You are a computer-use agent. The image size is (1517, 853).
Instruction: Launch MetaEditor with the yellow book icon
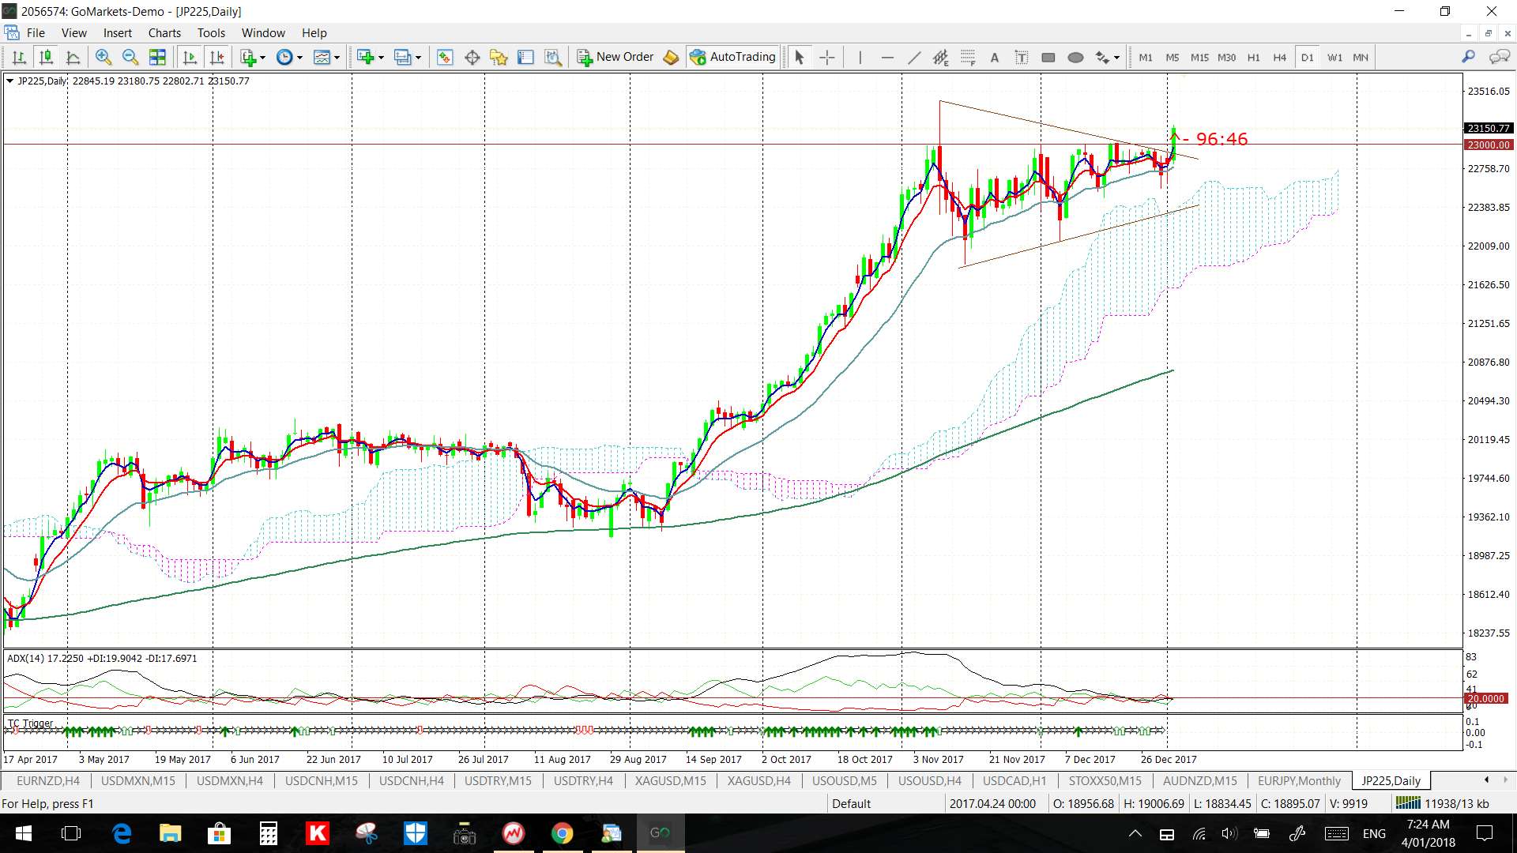[x=671, y=57]
